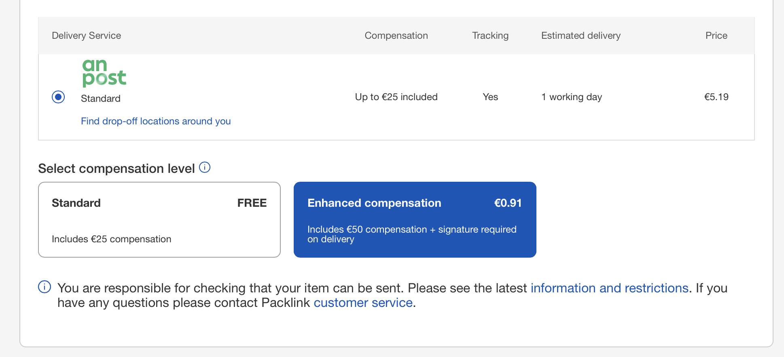The height and width of the screenshot is (357, 784).
Task: Click the Estimated delivery column header
Action: [581, 36]
